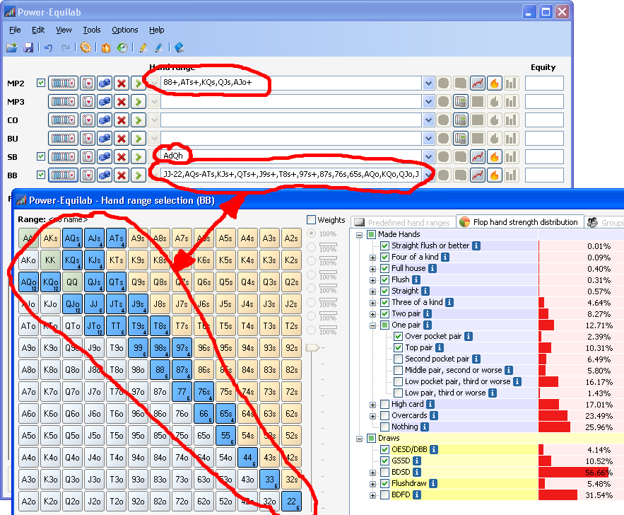Open the File menu
624x515 pixels.
[15, 30]
